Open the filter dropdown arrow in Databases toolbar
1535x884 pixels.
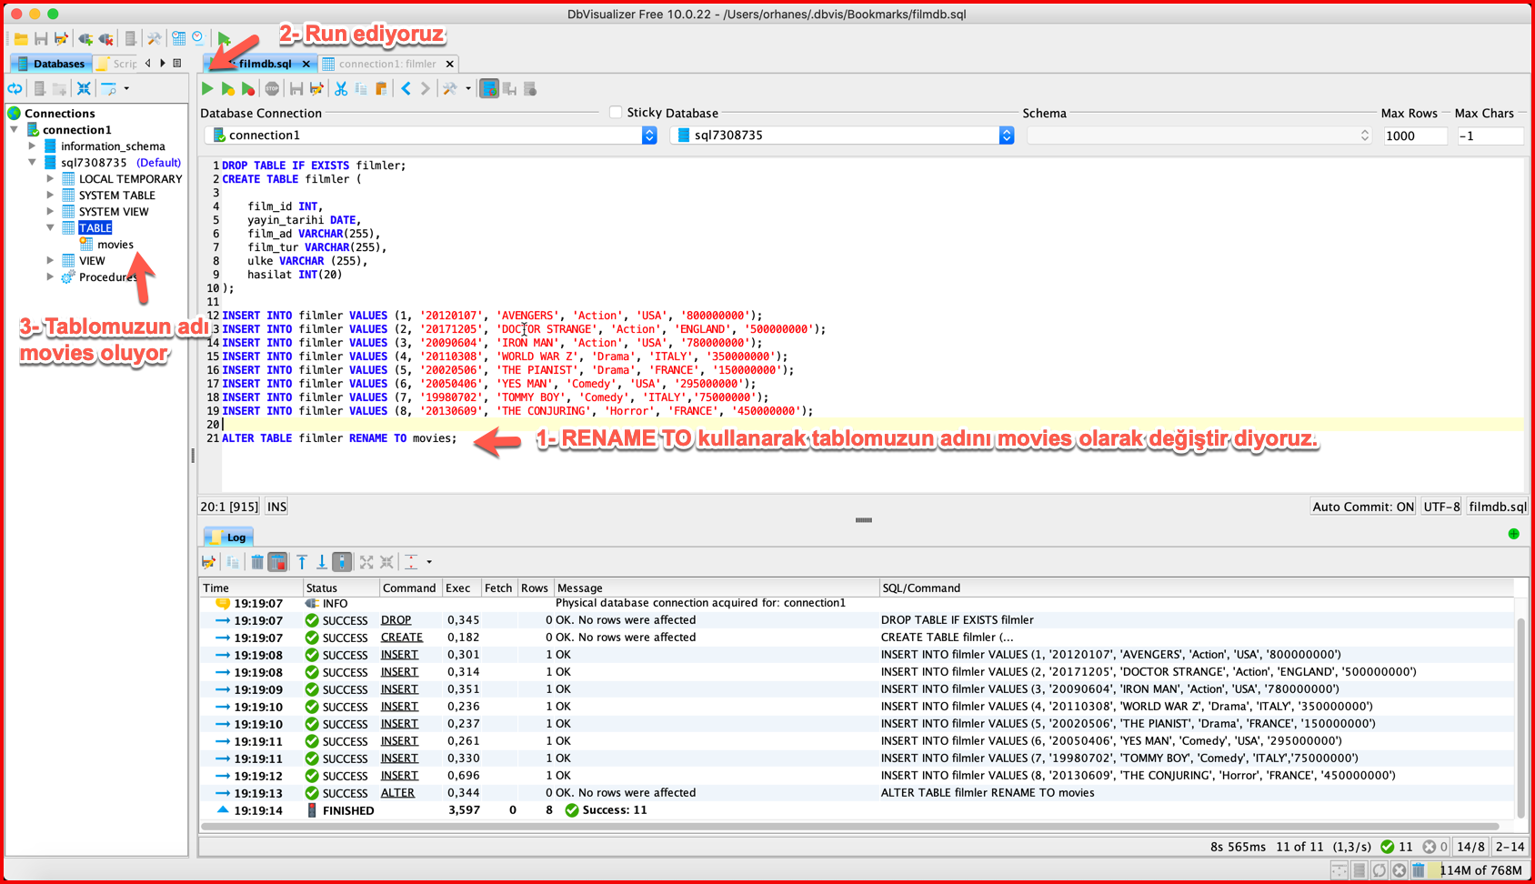[126, 88]
